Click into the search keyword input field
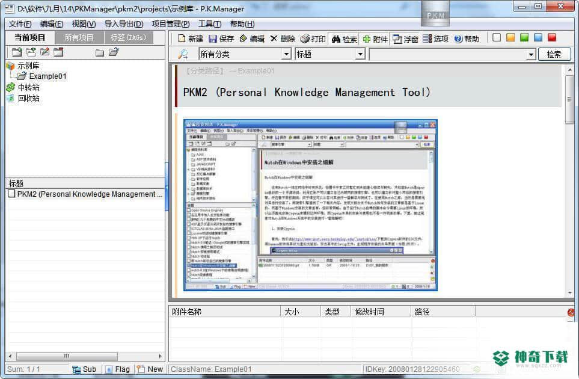579x379 pixels. pos(448,55)
